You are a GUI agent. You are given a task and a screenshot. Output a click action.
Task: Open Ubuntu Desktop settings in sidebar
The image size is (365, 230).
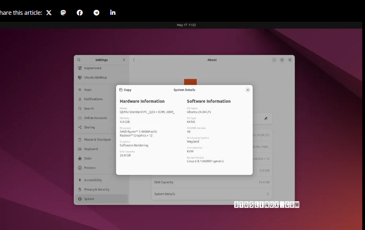coord(101,77)
